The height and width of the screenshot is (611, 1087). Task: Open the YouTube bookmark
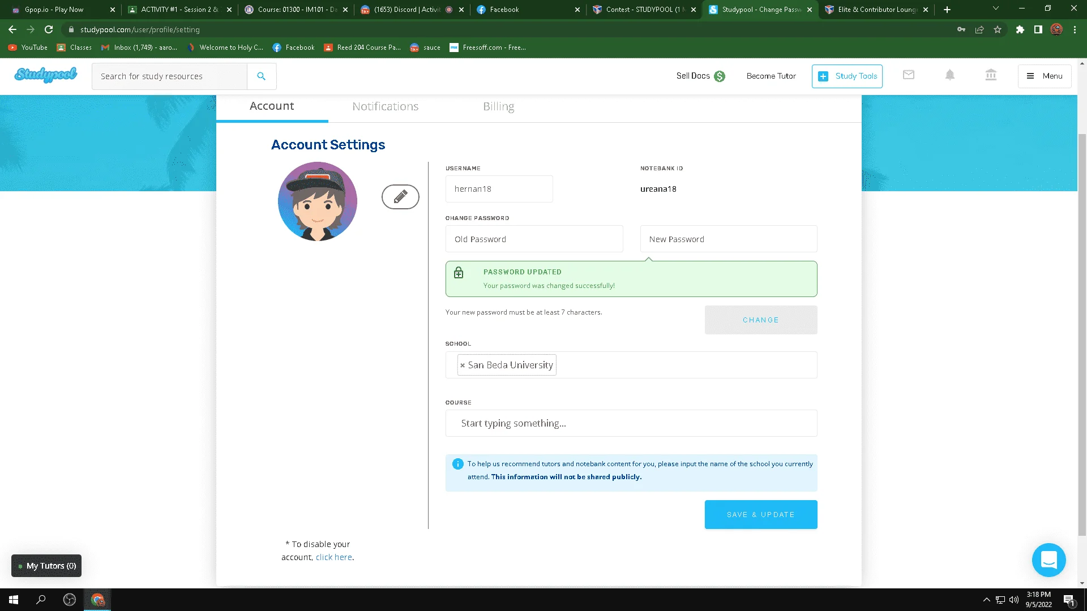point(28,48)
